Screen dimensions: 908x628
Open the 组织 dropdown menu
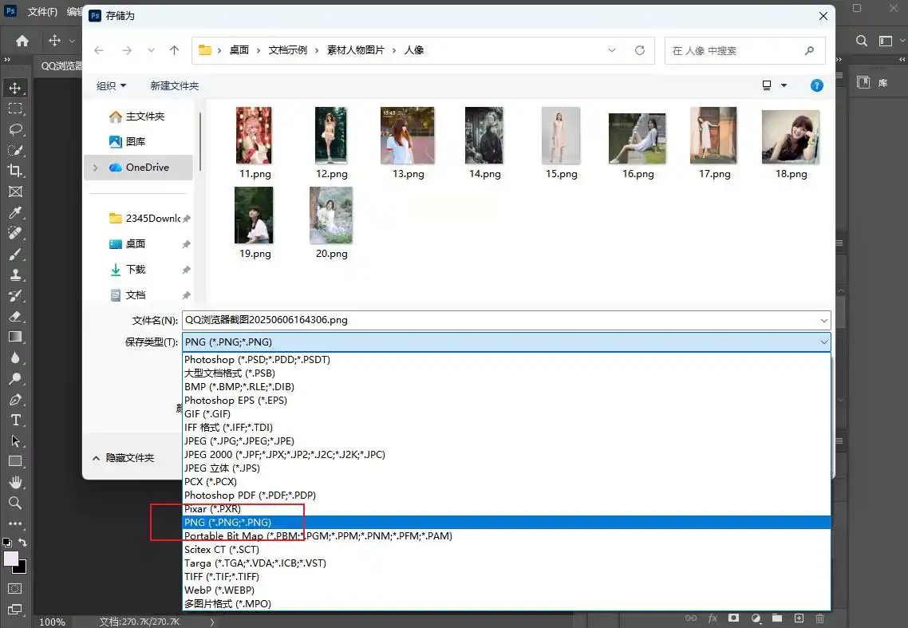(111, 85)
